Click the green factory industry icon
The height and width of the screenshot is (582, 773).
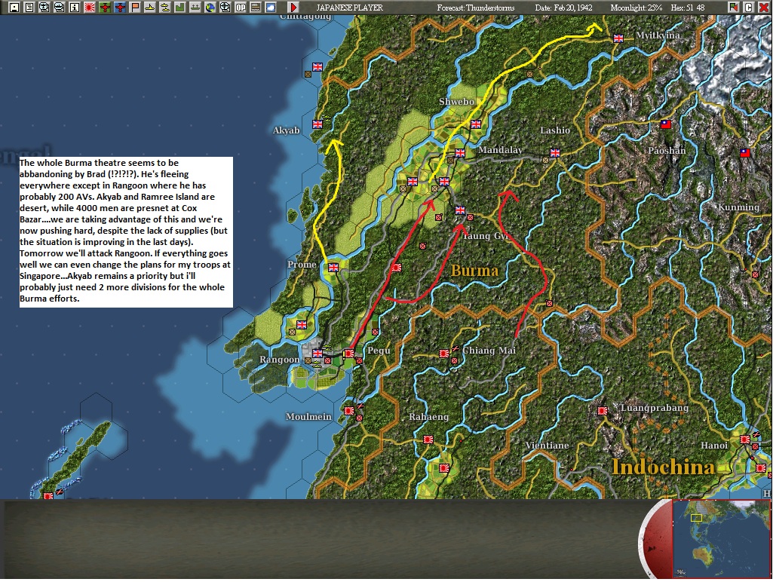180,8
